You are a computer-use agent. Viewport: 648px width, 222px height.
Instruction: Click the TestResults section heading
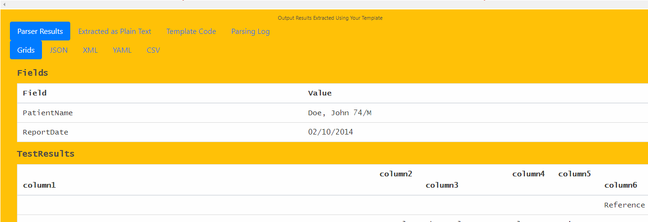point(46,154)
